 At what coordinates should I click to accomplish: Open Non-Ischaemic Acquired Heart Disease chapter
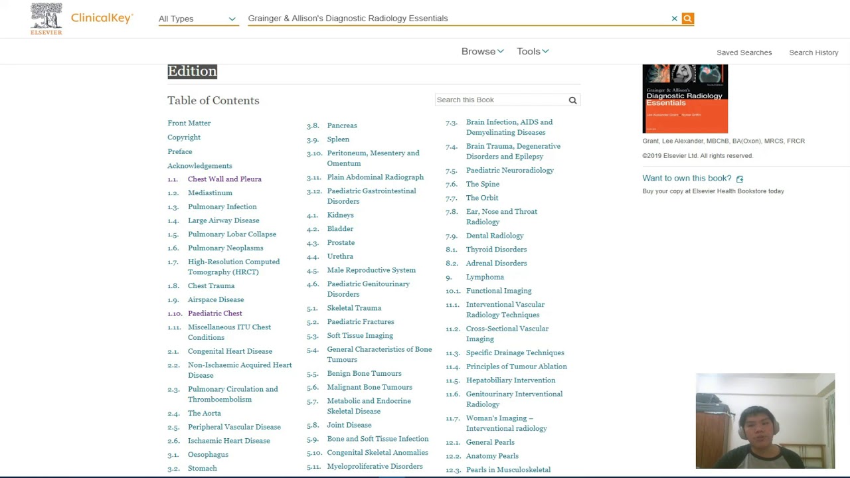coord(240,370)
